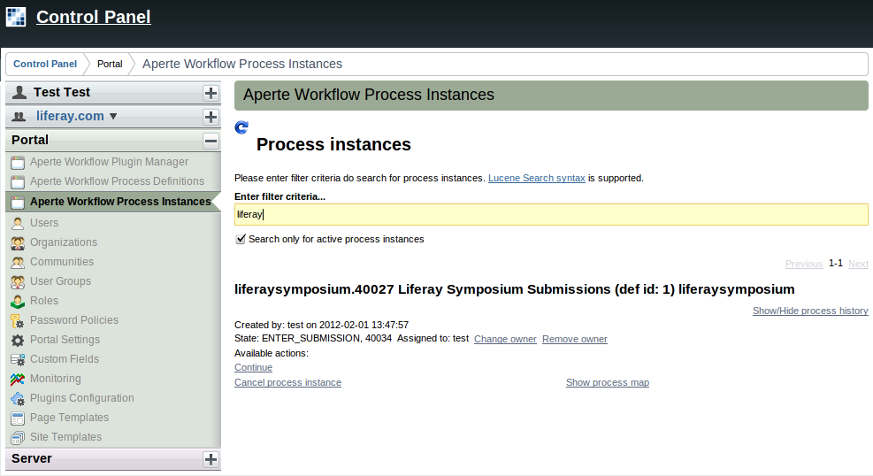Open the Portal Settings menu item
The image size is (873, 476).
(x=65, y=340)
